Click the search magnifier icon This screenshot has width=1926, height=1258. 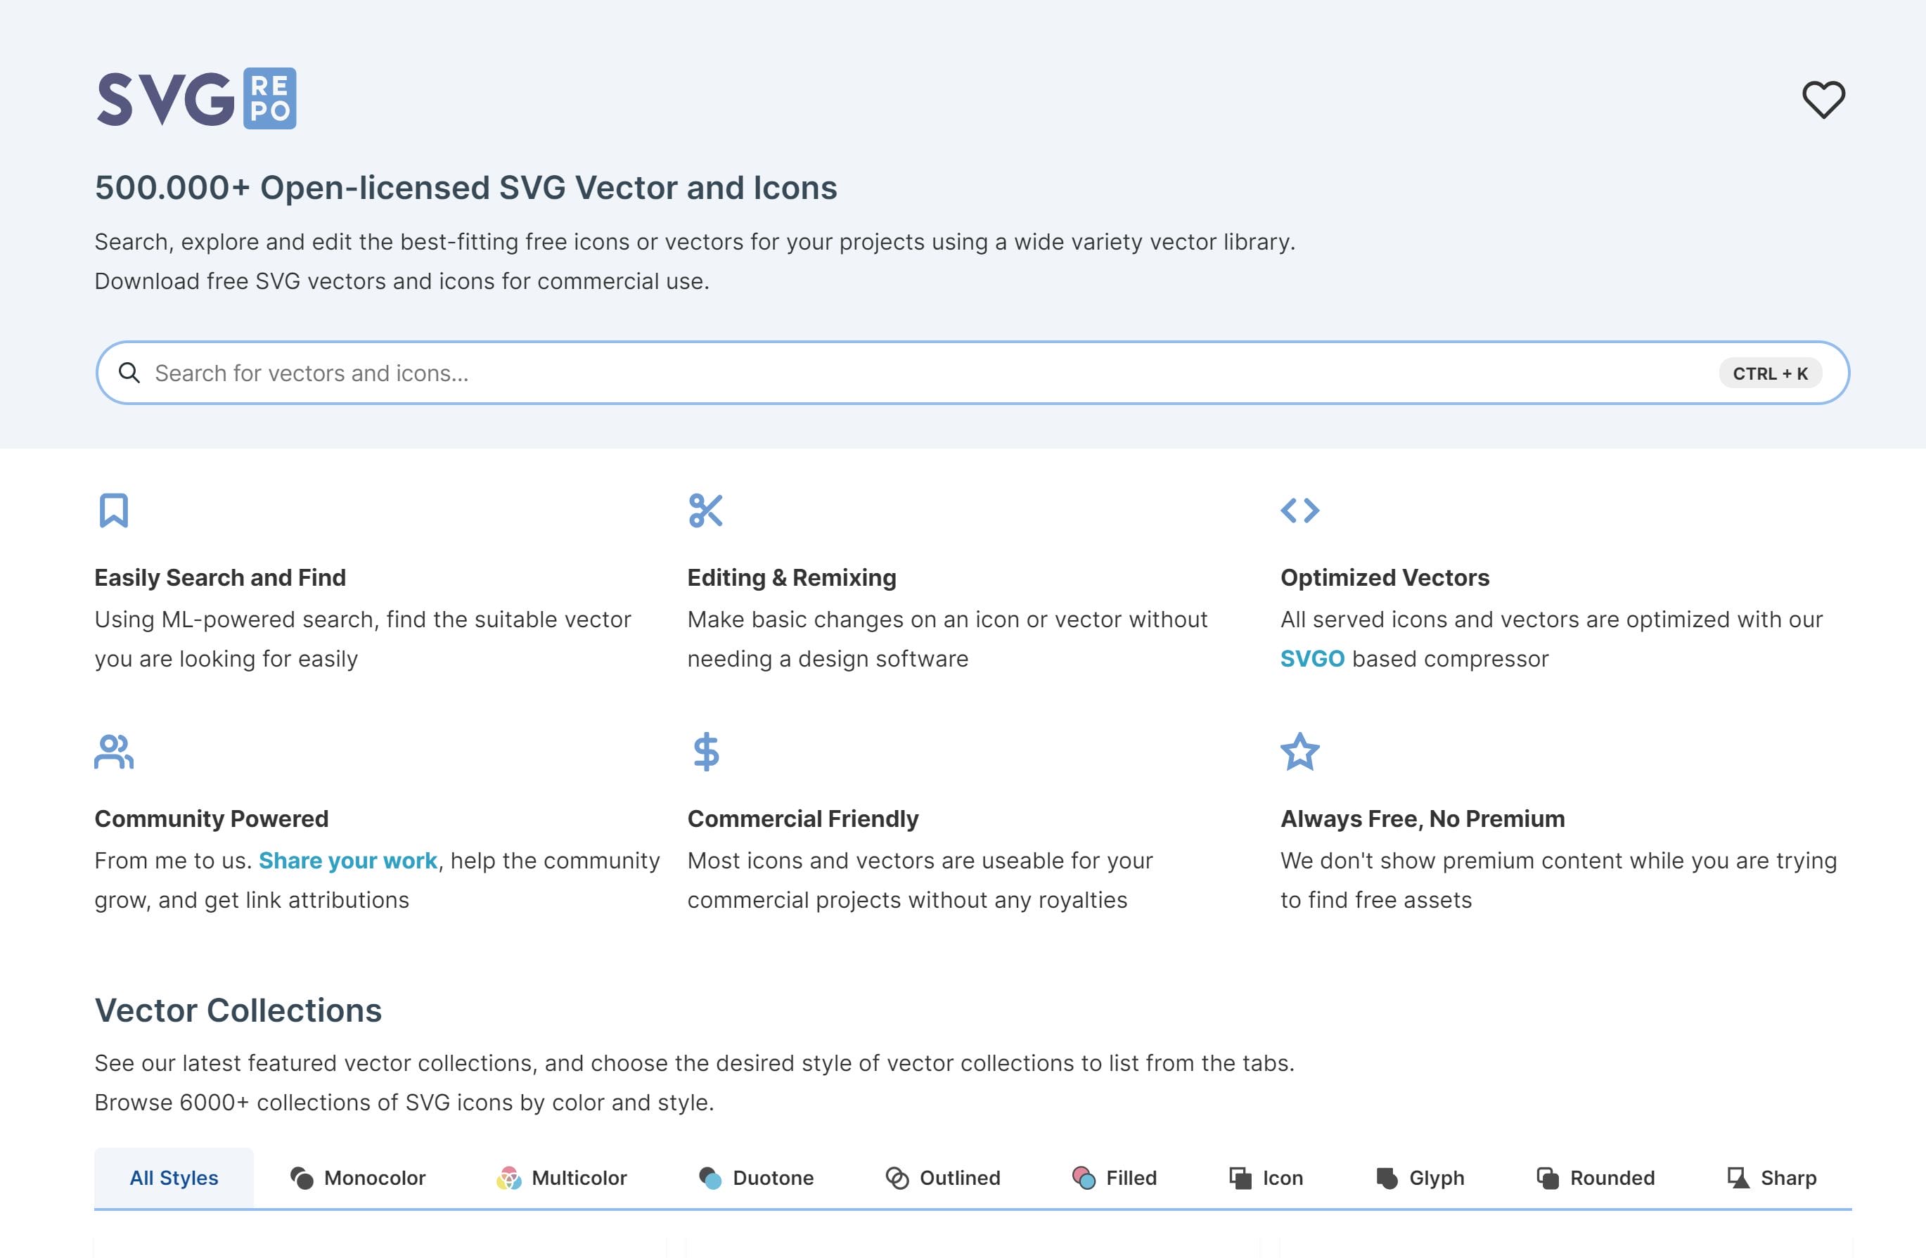(129, 373)
